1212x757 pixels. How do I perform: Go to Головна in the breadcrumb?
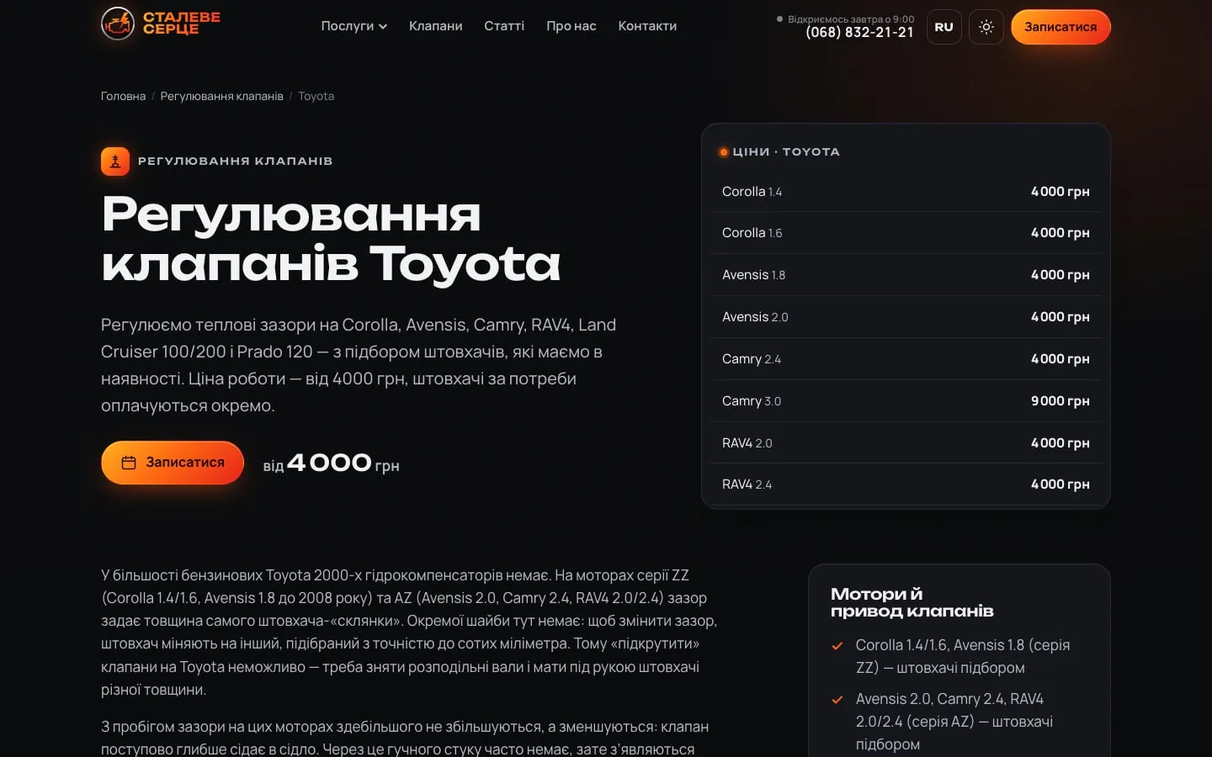pyautogui.click(x=124, y=96)
